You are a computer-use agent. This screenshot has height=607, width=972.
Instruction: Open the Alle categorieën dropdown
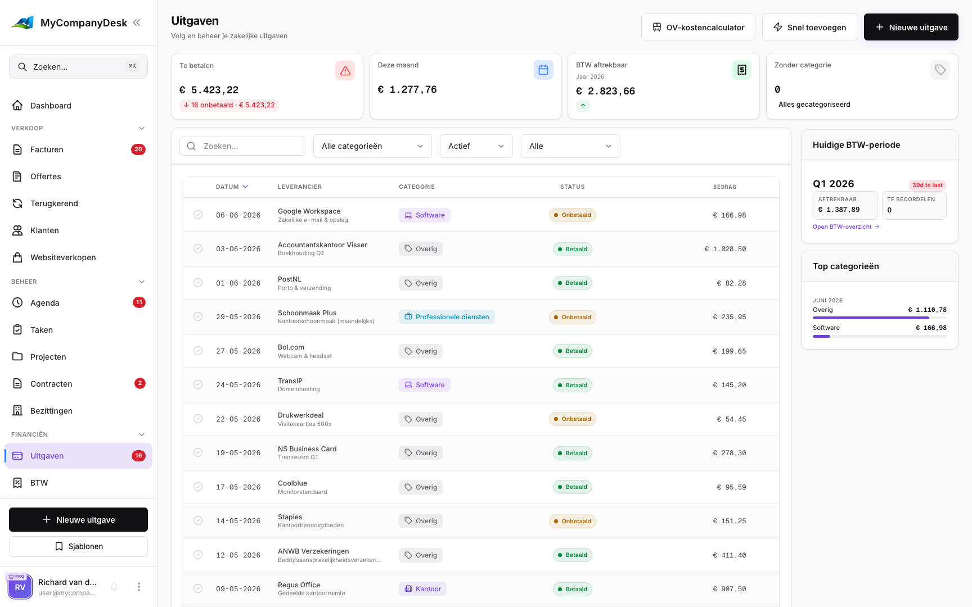click(x=372, y=146)
